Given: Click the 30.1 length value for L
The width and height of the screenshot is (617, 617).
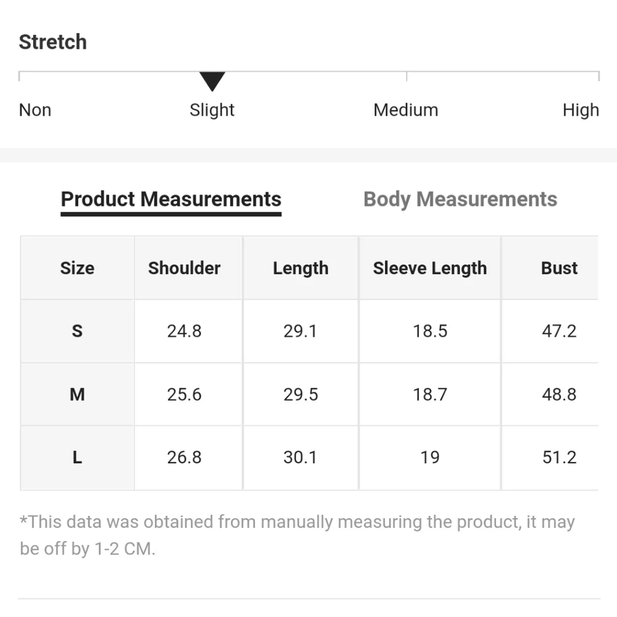Looking at the screenshot, I should (x=300, y=458).
